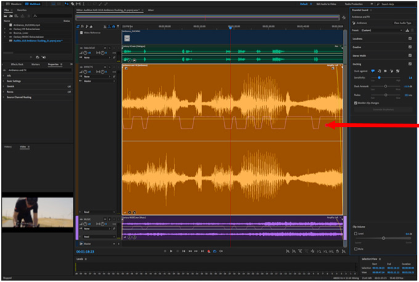Show the Inputs/Outputs track controls
The image size is (419, 282).
78,26
